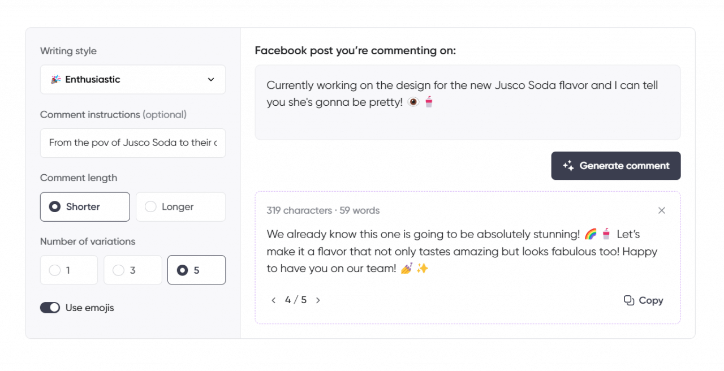Image resolution: width=724 pixels, height=371 pixels.
Task: Select the Shorter comment length option
Action: [x=84, y=206]
